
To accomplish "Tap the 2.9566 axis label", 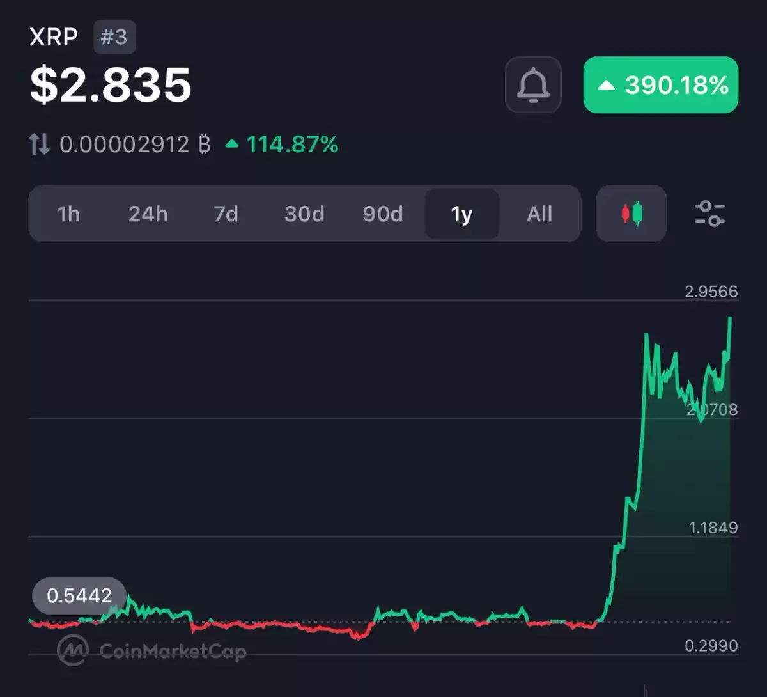I will 711,292.
